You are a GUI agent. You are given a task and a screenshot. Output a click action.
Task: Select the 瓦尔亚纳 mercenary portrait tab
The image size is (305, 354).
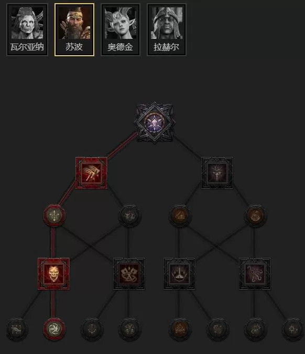tap(27, 29)
